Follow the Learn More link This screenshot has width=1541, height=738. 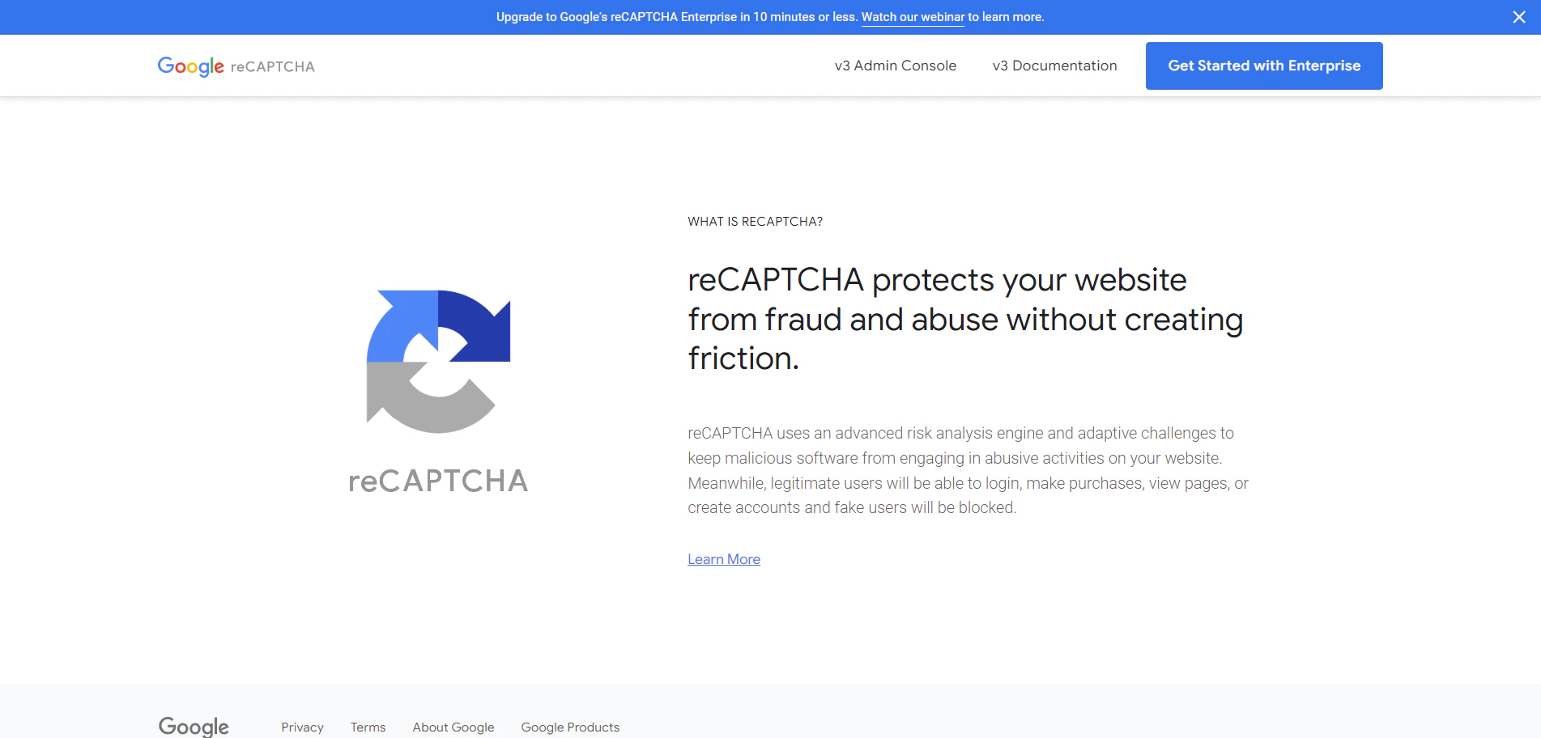click(x=724, y=559)
